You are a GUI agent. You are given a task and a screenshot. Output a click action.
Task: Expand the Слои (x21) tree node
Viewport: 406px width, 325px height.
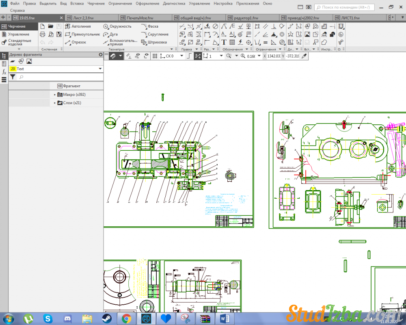[55, 103]
